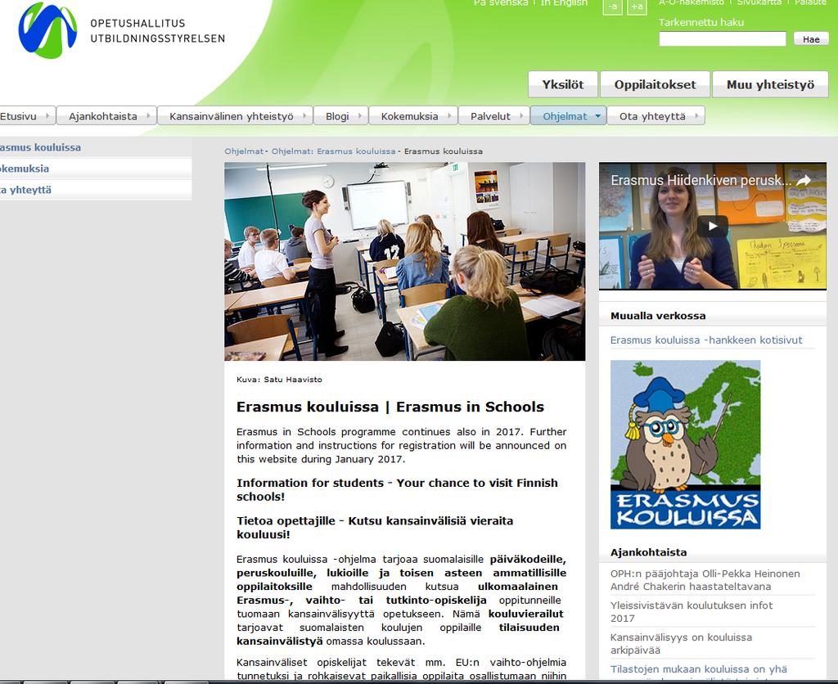838x684 pixels.
Task: Switch language to På svenska
Action: (x=500, y=2)
